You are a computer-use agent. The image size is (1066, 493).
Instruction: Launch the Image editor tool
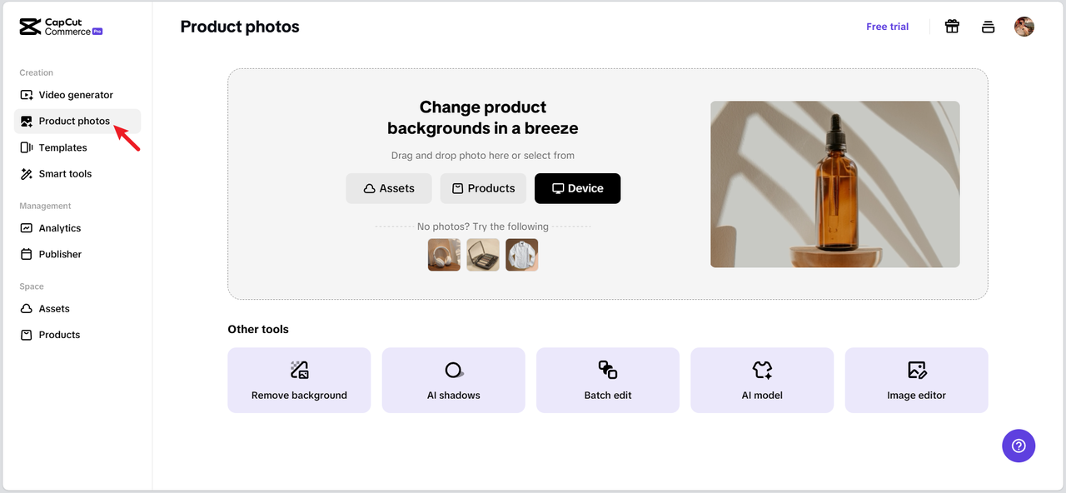pyautogui.click(x=916, y=381)
